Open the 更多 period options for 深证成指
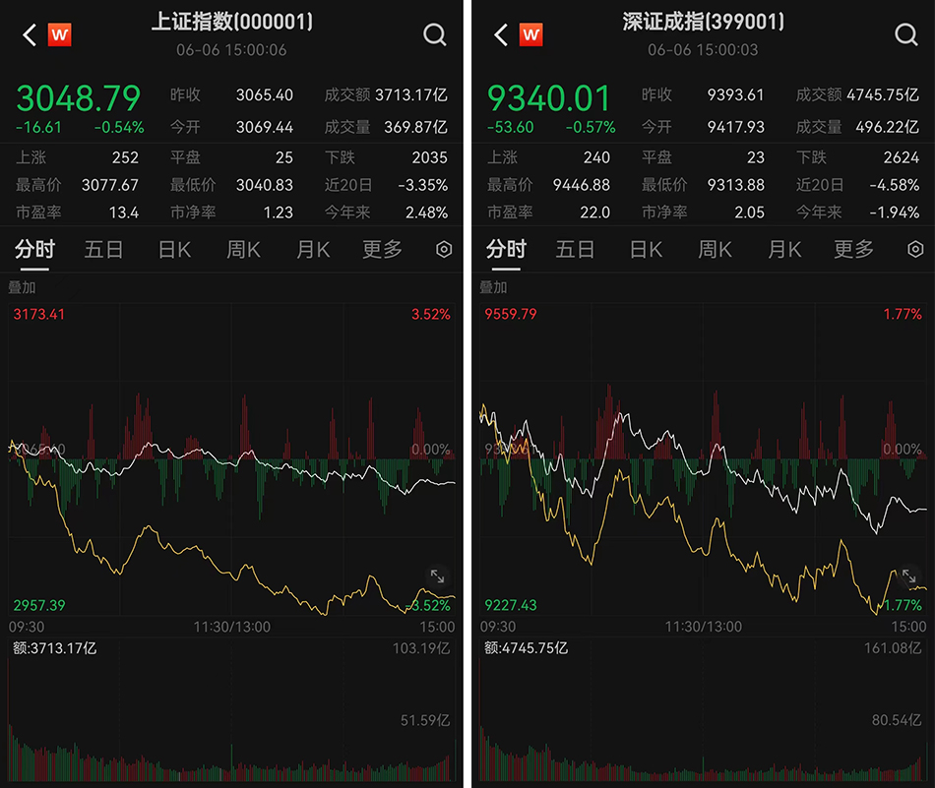The width and height of the screenshot is (935, 788). (x=853, y=250)
